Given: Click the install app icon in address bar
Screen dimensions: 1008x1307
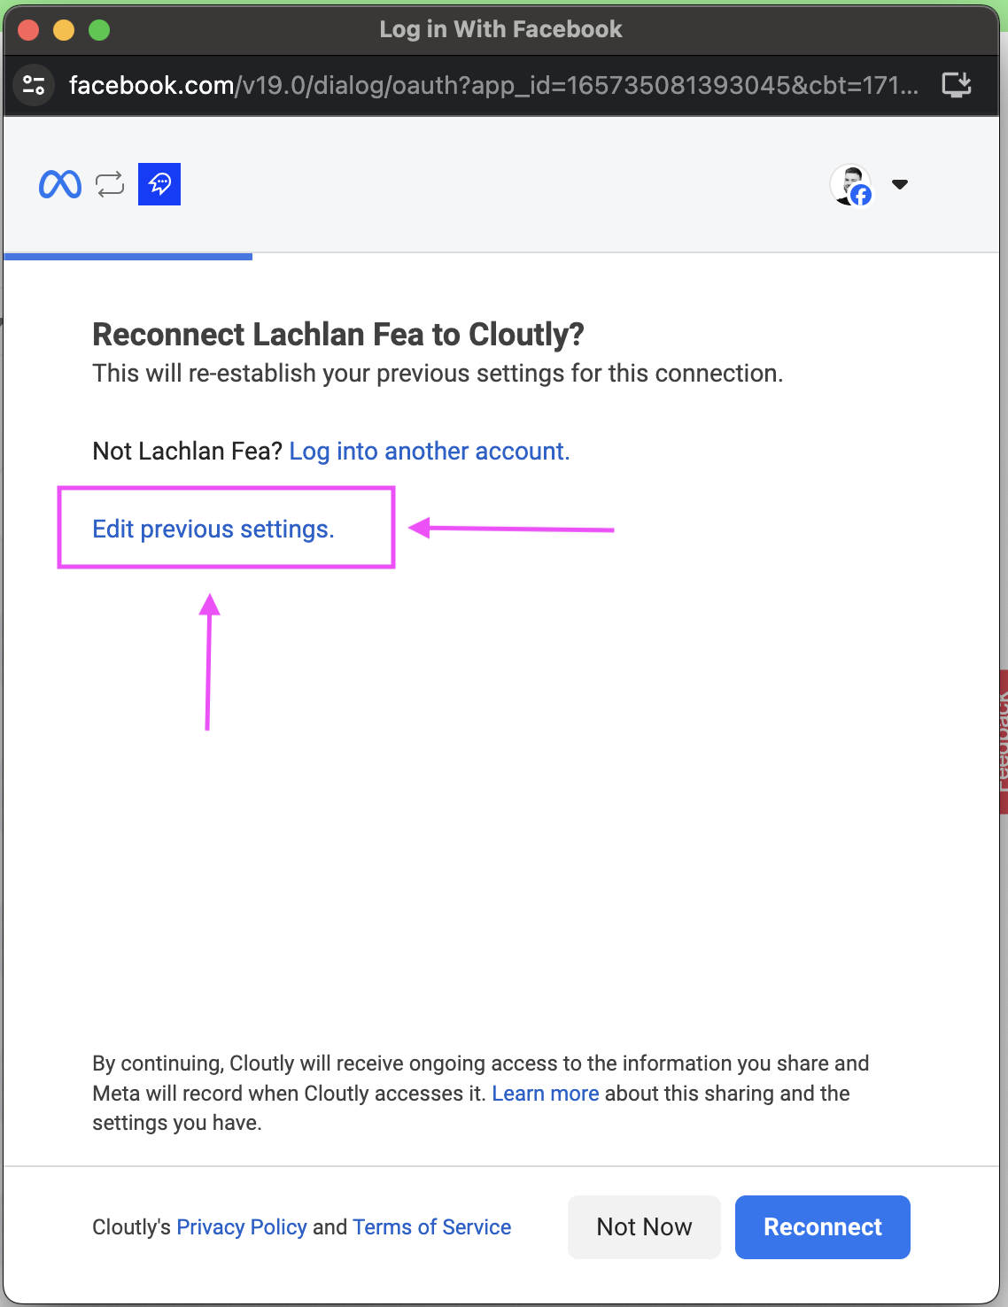Looking at the screenshot, I should point(957,85).
